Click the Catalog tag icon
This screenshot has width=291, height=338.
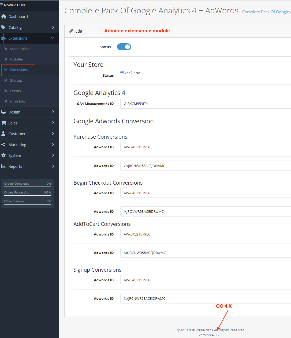point(3,27)
